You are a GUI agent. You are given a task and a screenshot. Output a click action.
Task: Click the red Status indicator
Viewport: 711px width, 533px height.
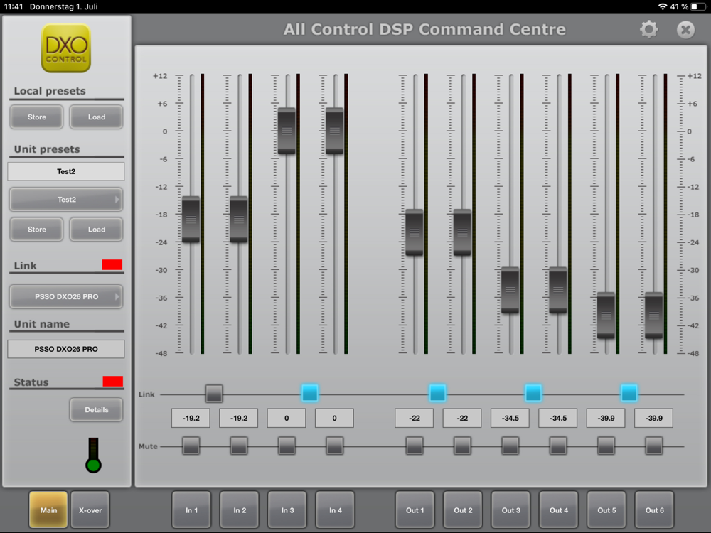(112, 381)
